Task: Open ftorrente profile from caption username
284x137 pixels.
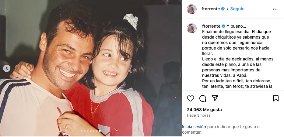Action: coord(211,26)
